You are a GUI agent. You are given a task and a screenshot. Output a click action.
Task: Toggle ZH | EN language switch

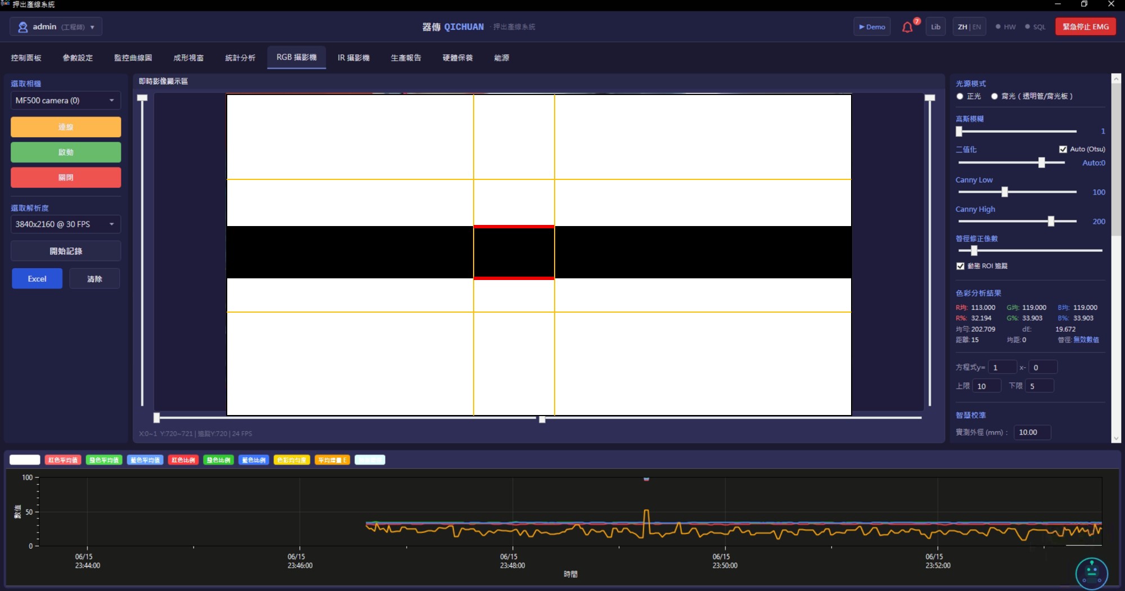(969, 27)
